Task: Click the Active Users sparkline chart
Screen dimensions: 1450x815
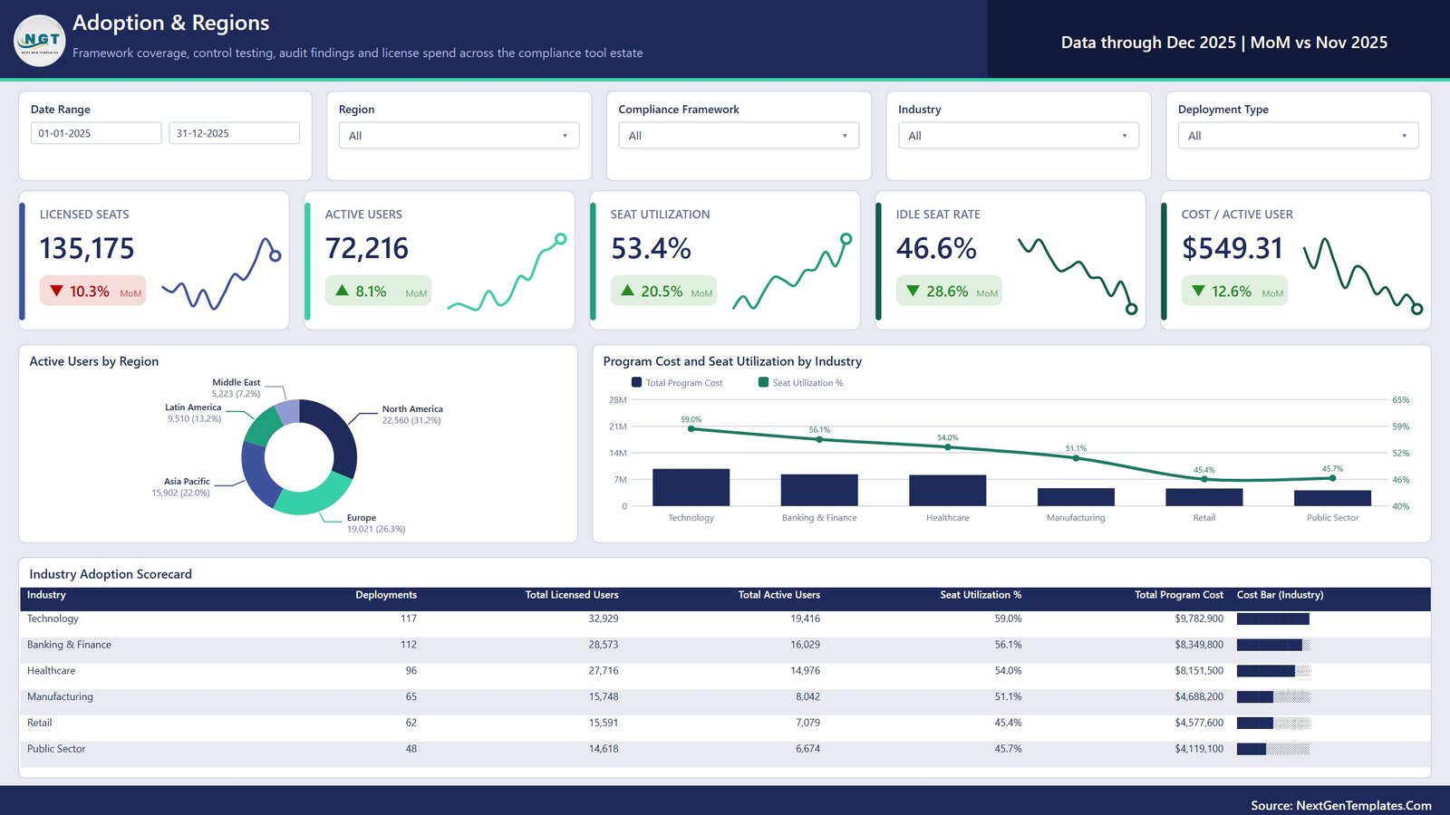Action: [x=507, y=272]
